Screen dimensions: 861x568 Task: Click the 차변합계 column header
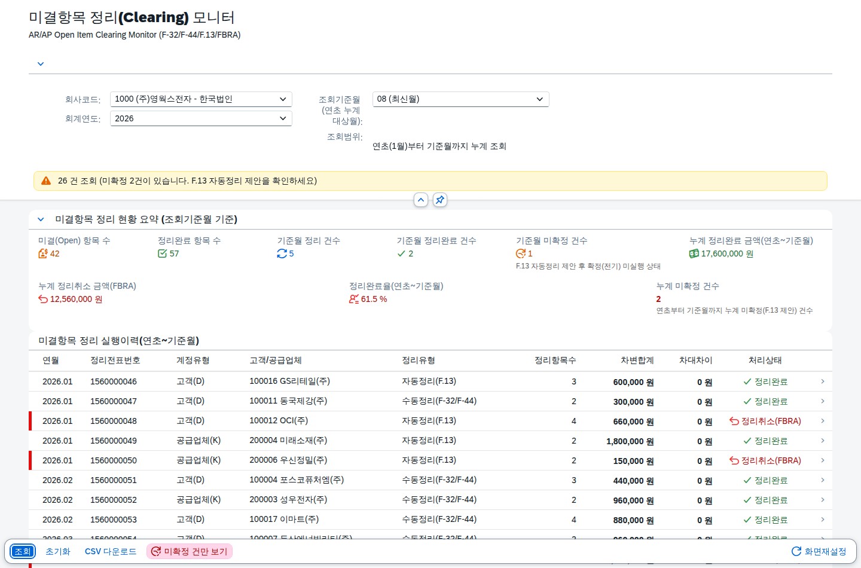[x=637, y=361]
